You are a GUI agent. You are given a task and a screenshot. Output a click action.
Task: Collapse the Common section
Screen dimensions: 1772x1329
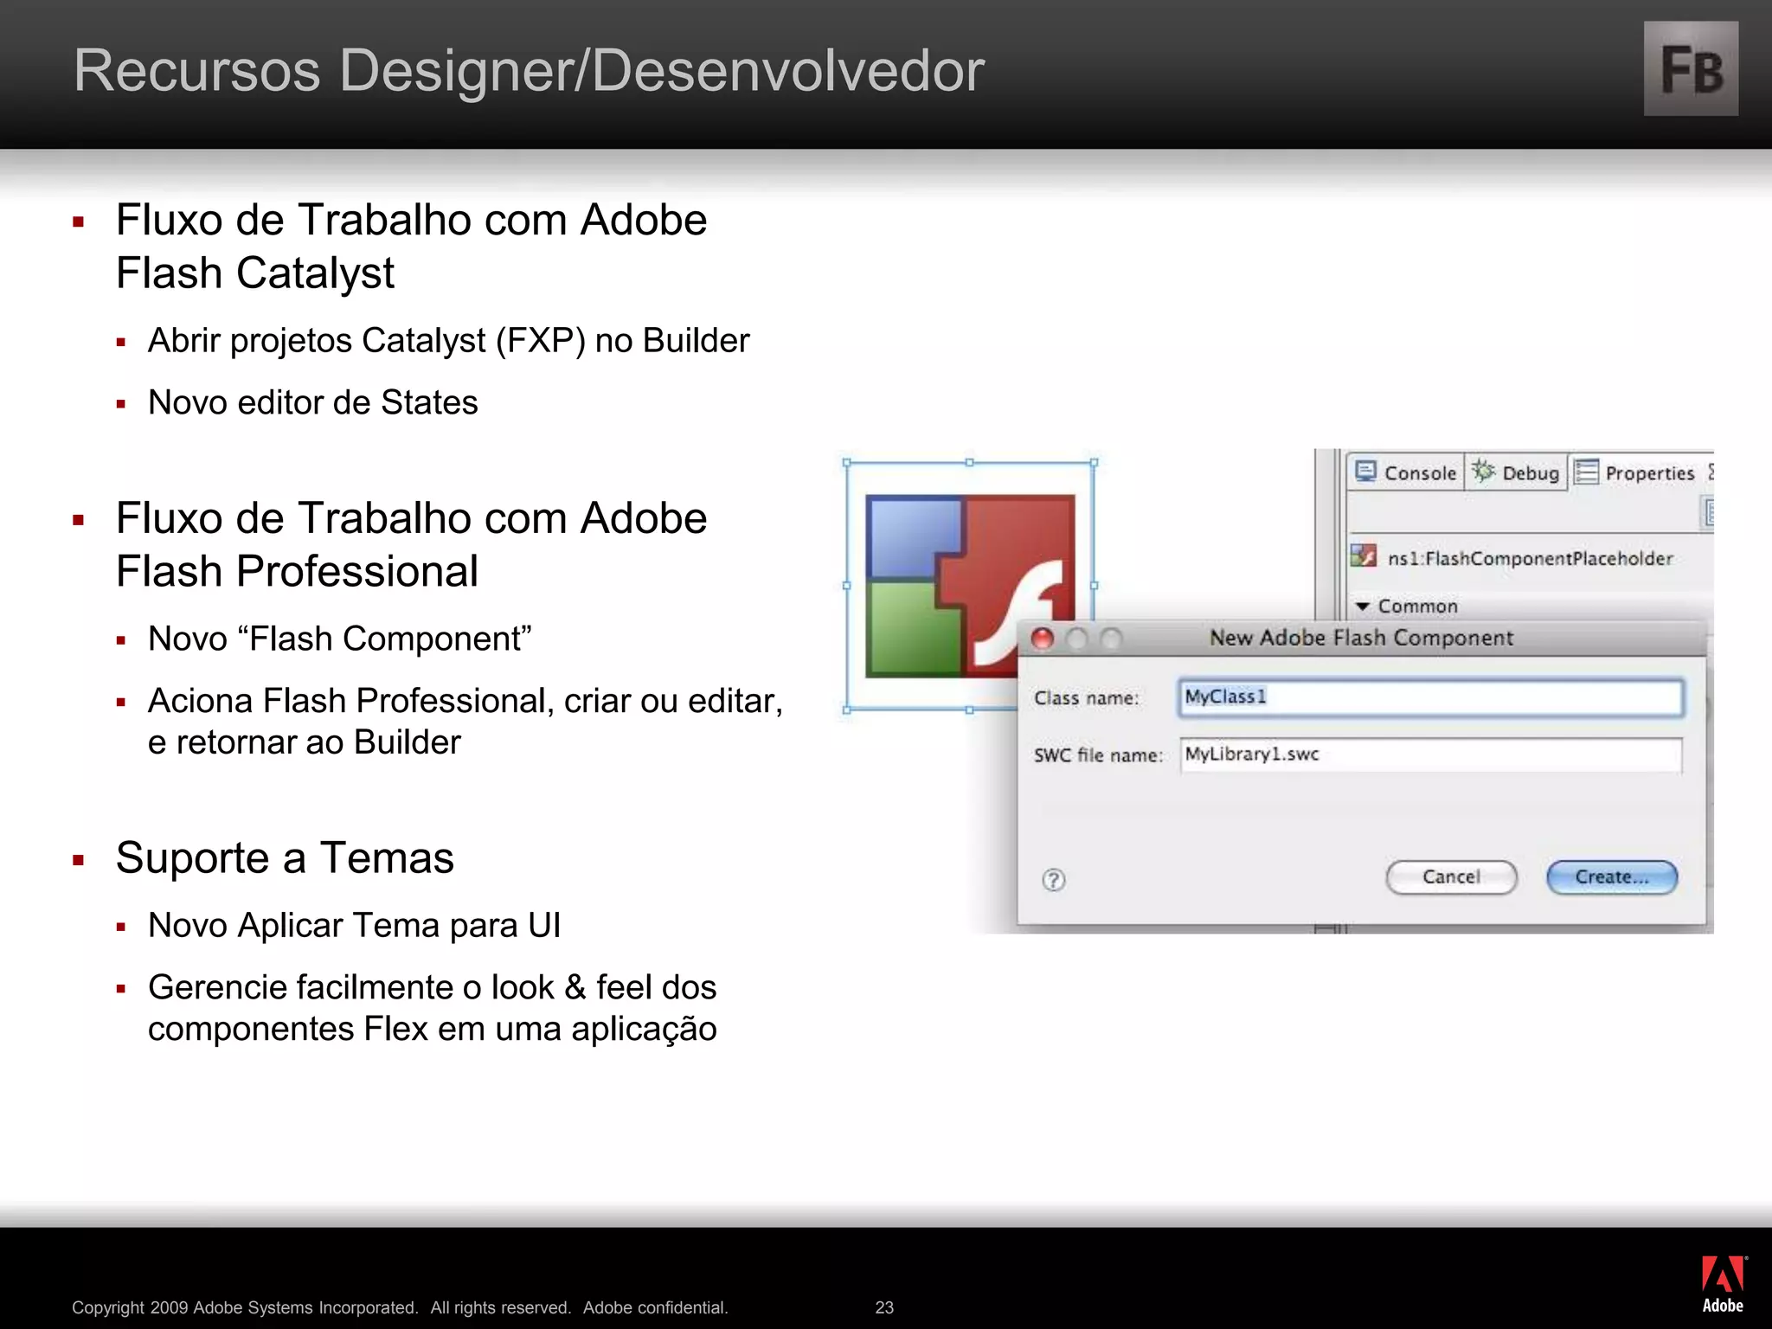(x=1363, y=607)
